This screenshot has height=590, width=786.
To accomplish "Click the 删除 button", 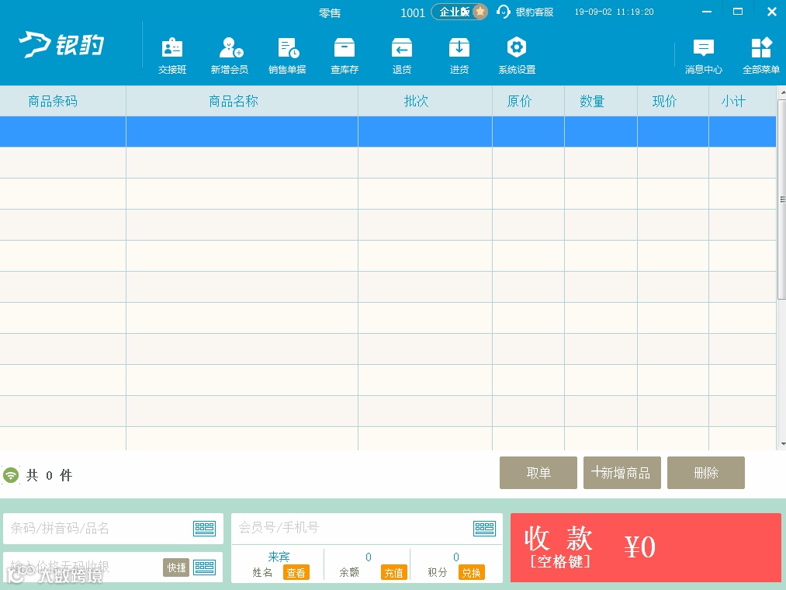I will pos(706,473).
